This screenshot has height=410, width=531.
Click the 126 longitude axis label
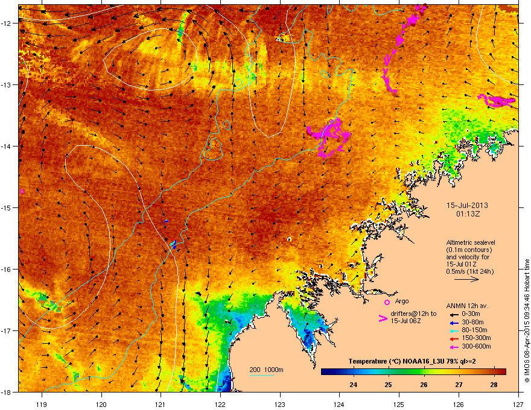(459, 404)
